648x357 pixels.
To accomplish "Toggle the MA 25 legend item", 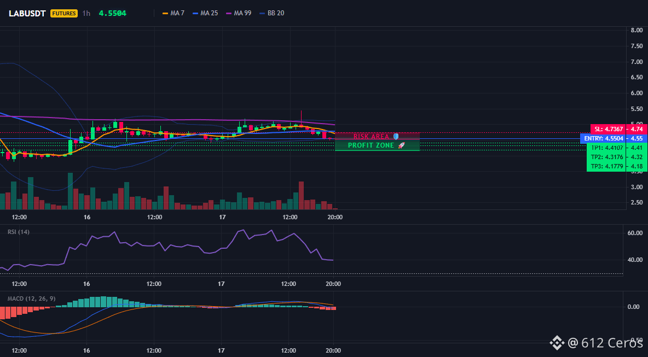I will [x=205, y=13].
